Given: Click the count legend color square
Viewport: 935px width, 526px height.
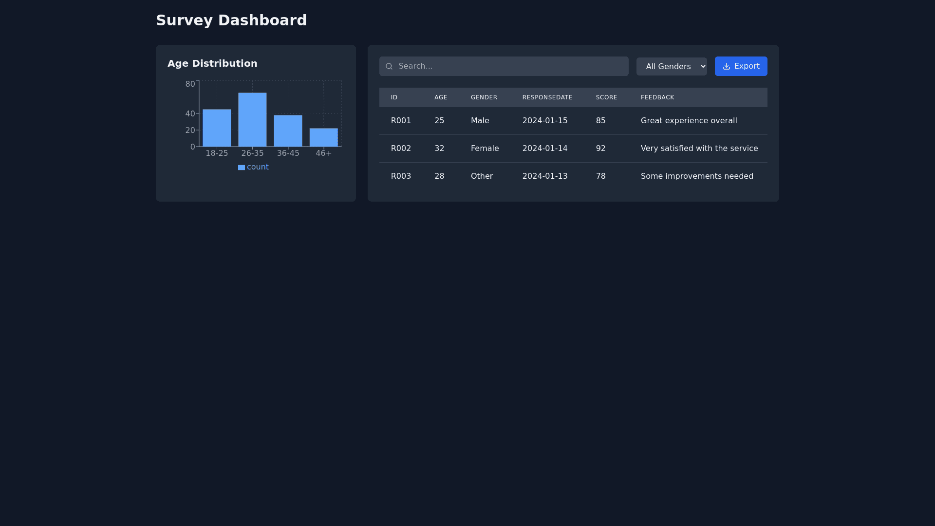Looking at the screenshot, I should 241,168.
